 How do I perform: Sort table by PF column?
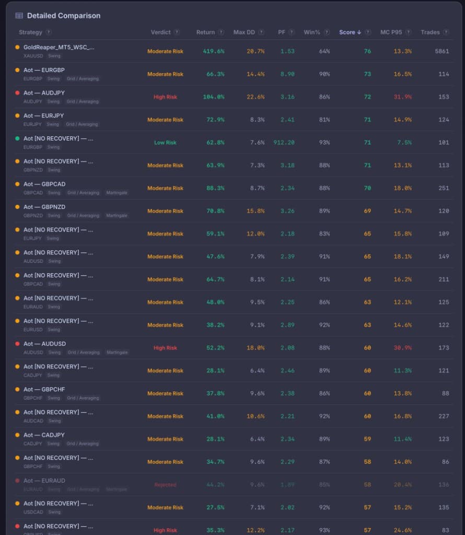pyautogui.click(x=282, y=32)
